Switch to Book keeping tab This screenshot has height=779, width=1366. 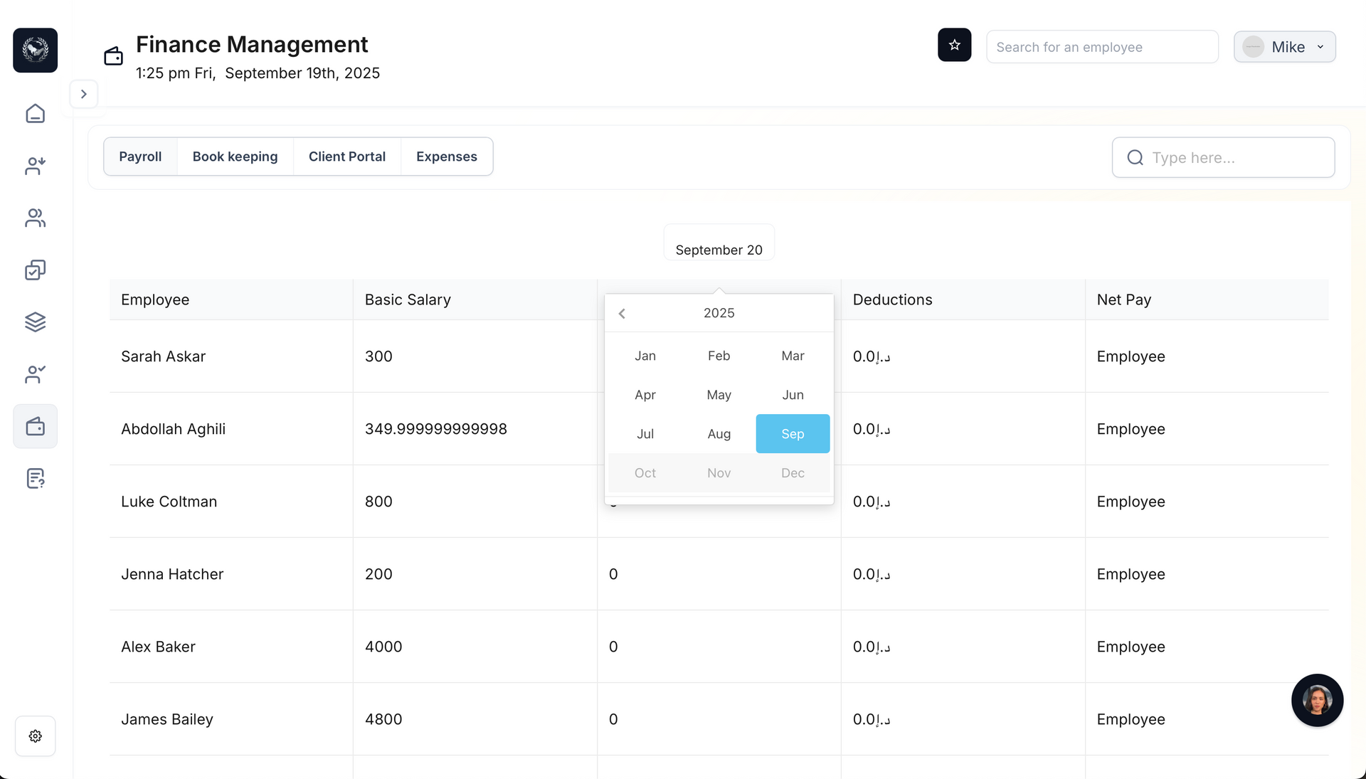point(235,157)
